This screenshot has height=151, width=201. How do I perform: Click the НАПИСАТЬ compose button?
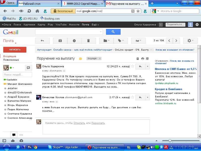(15, 50)
